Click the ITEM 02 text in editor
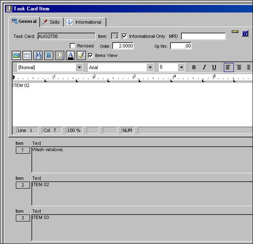253x244 pixels. [x=21, y=85]
